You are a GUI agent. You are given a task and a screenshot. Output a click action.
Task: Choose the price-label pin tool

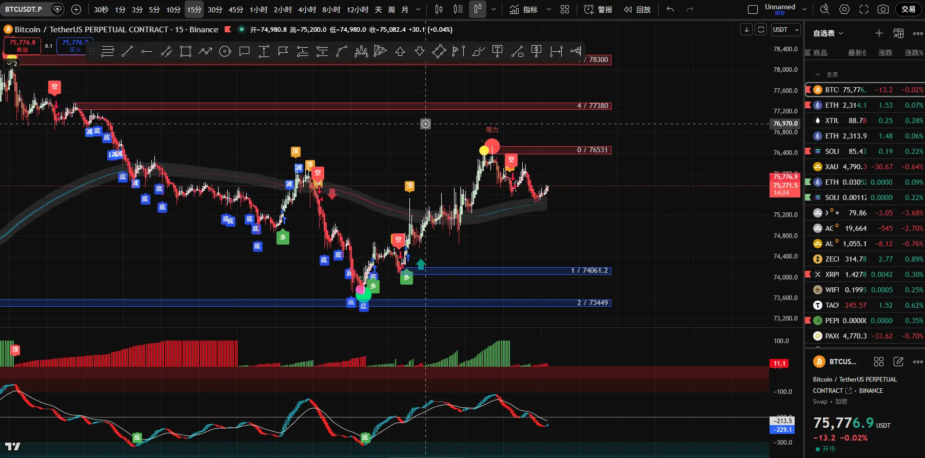[537, 51]
